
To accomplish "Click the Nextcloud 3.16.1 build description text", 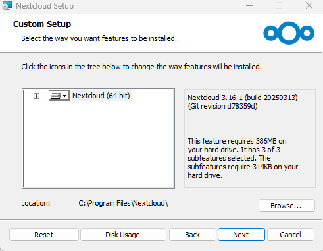I will [x=243, y=102].
